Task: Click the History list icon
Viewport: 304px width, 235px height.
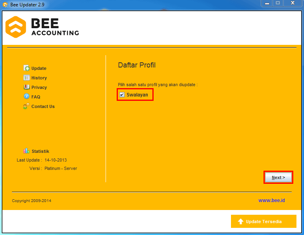Action: coord(27,77)
